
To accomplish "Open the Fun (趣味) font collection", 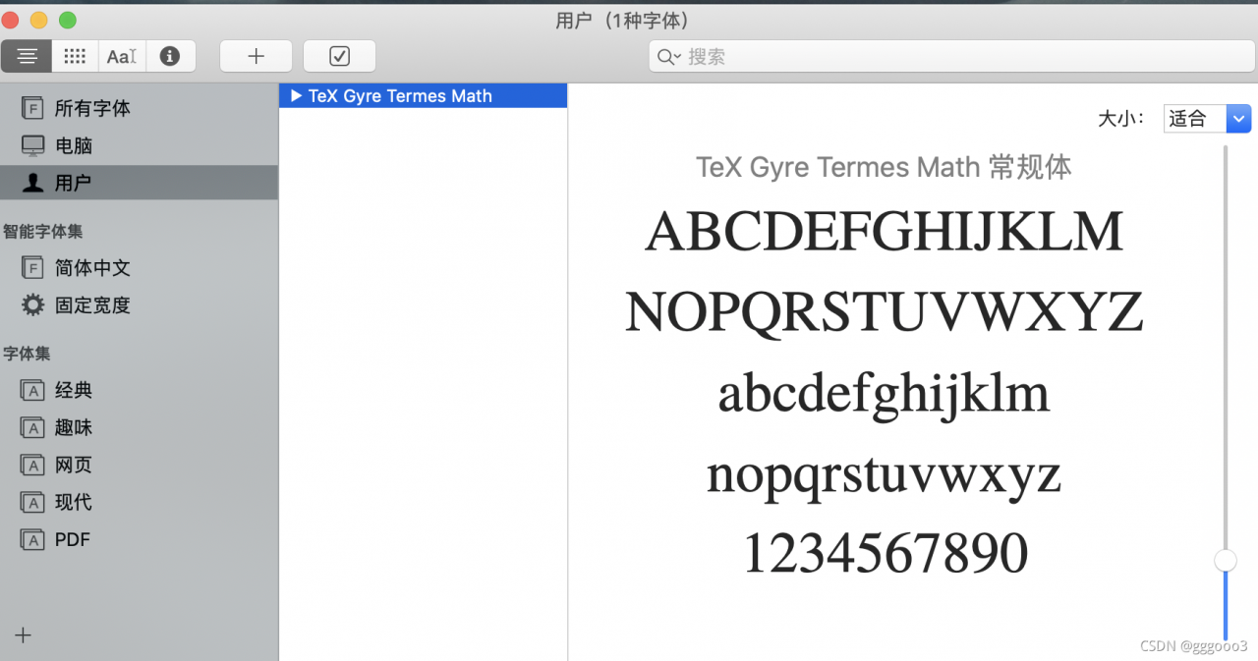I will [73, 427].
